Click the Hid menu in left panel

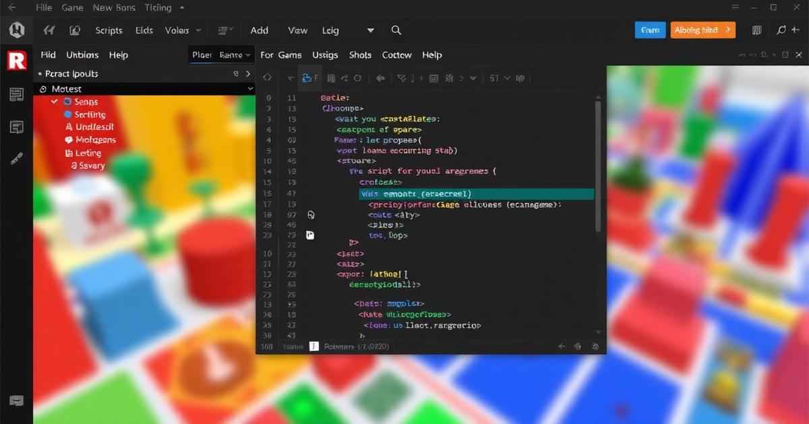click(x=48, y=55)
